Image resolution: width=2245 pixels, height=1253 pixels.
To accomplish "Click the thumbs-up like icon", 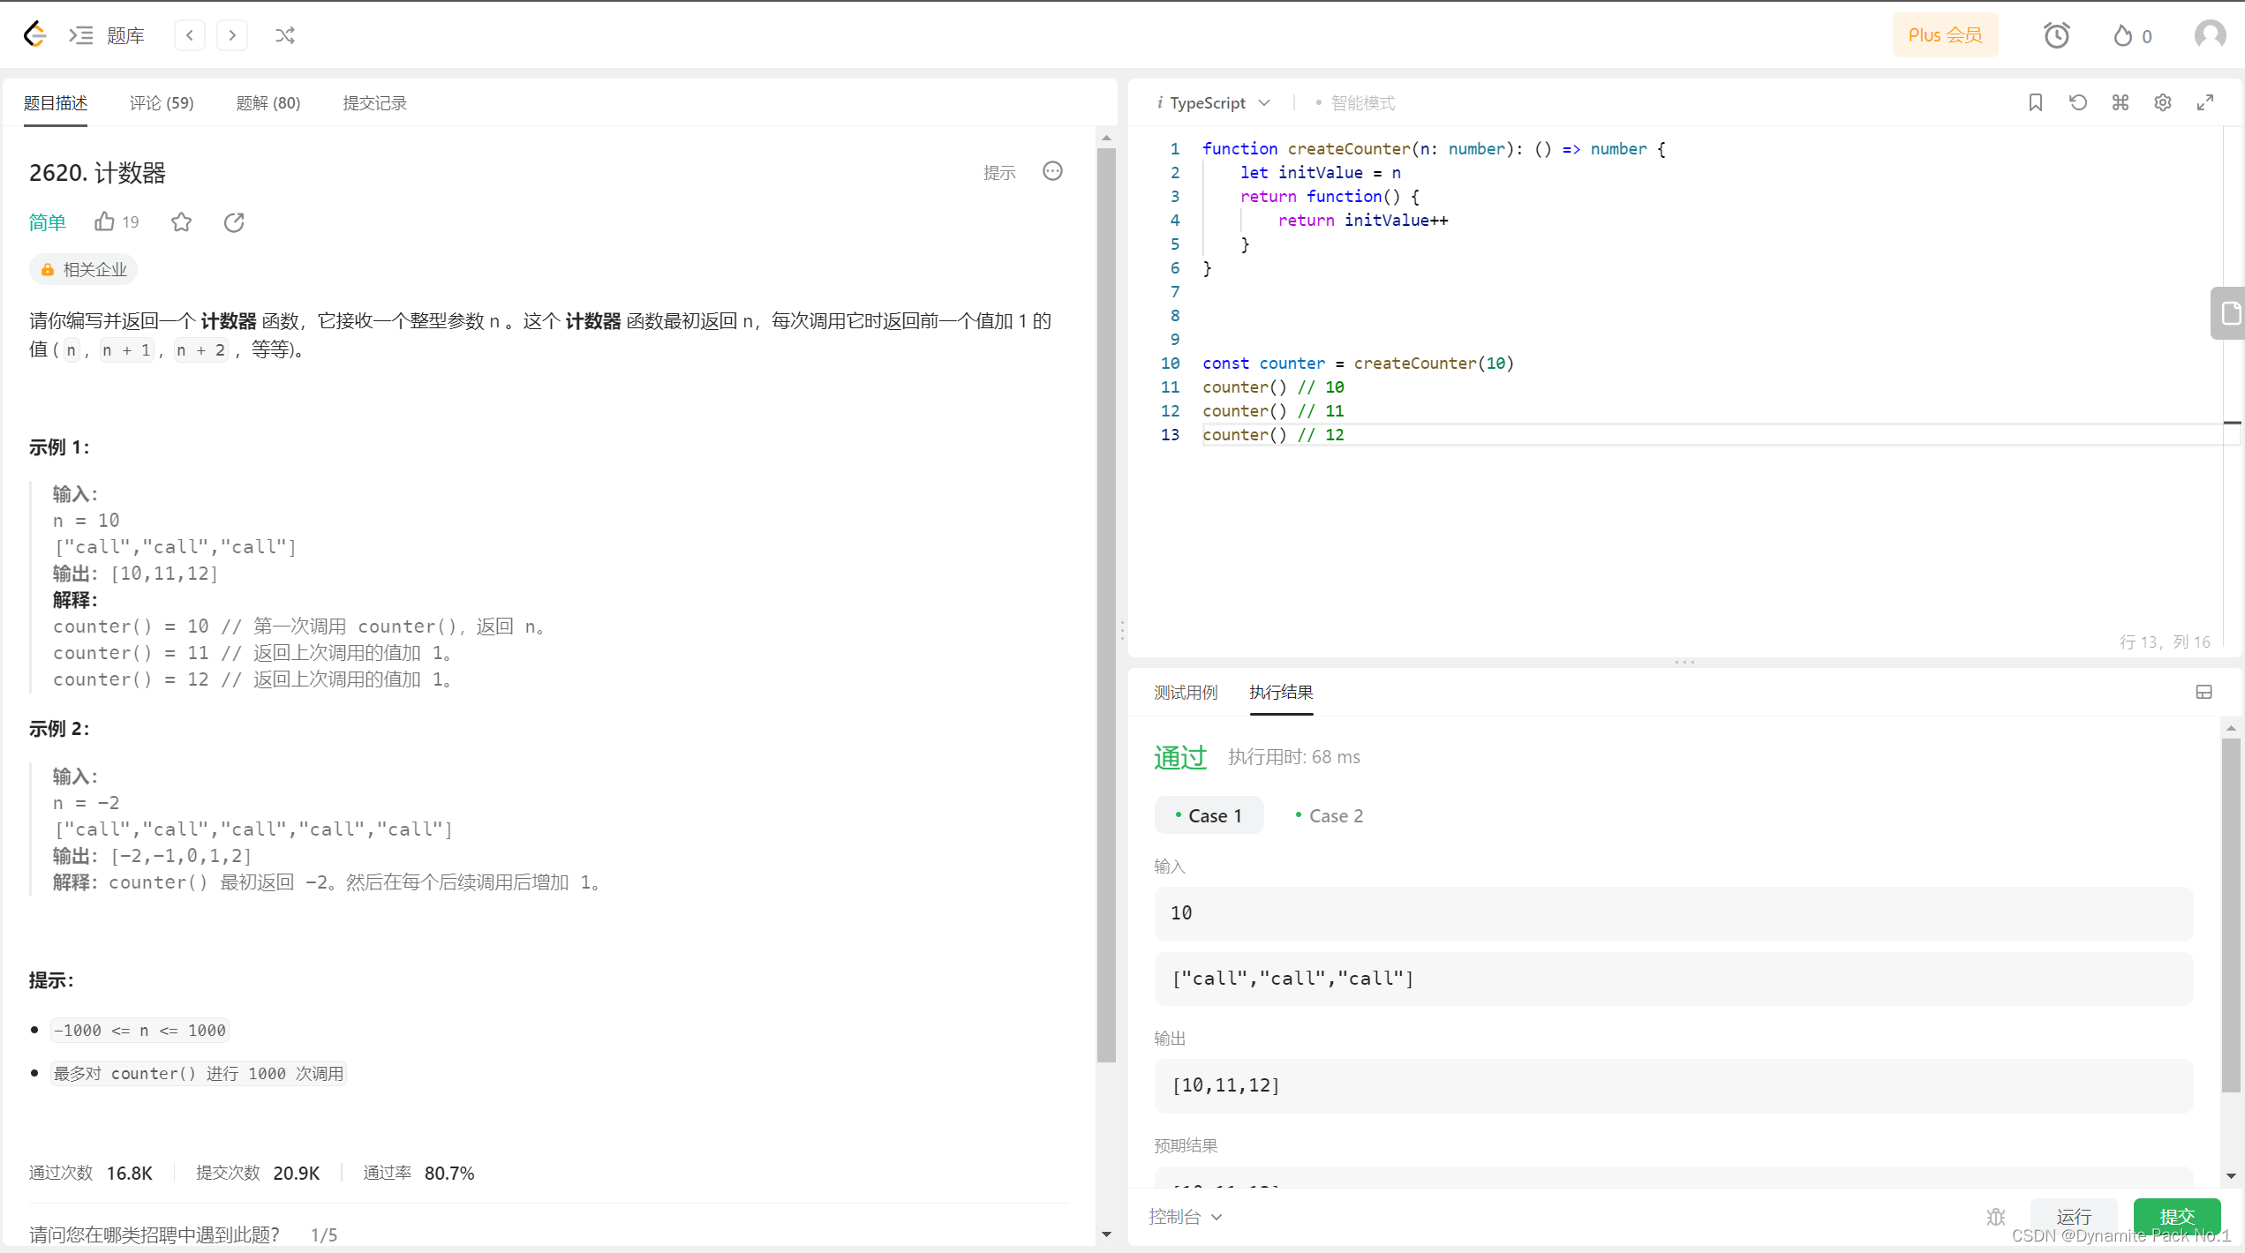I will click(x=105, y=221).
